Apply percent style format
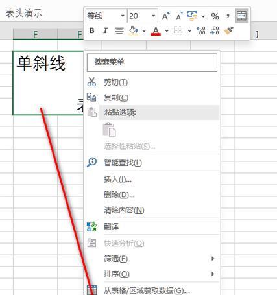Image resolution: width=277 pixels, height=295 pixels. tap(215, 16)
